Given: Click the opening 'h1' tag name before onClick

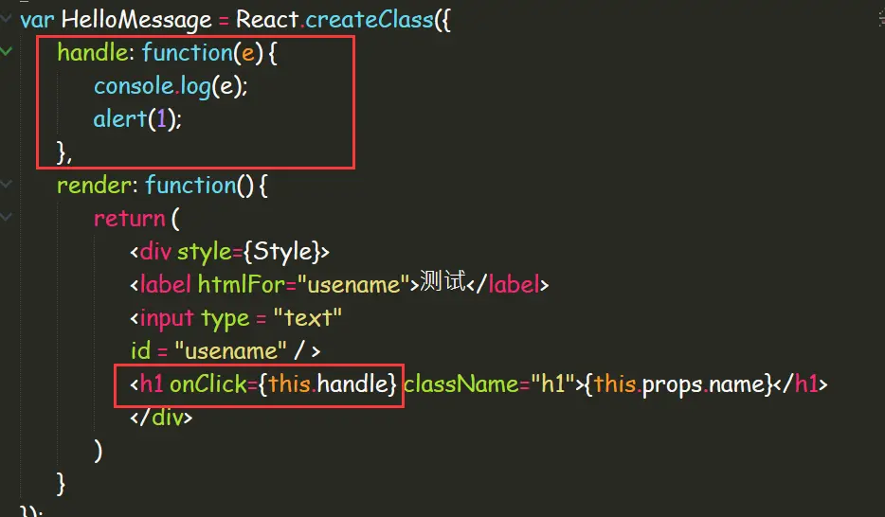Looking at the screenshot, I should (x=152, y=383).
